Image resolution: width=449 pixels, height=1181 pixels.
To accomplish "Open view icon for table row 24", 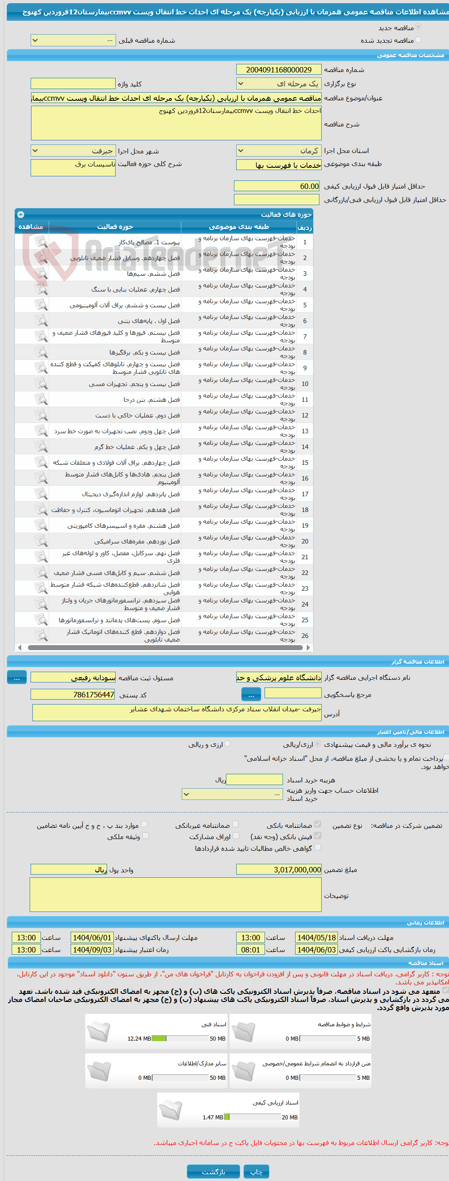I will (x=41, y=604).
